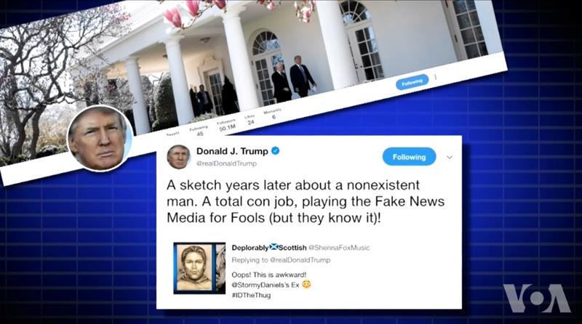Toggle the tilted Following button on the profile
This screenshot has height=324, width=582.
pos(412,82)
